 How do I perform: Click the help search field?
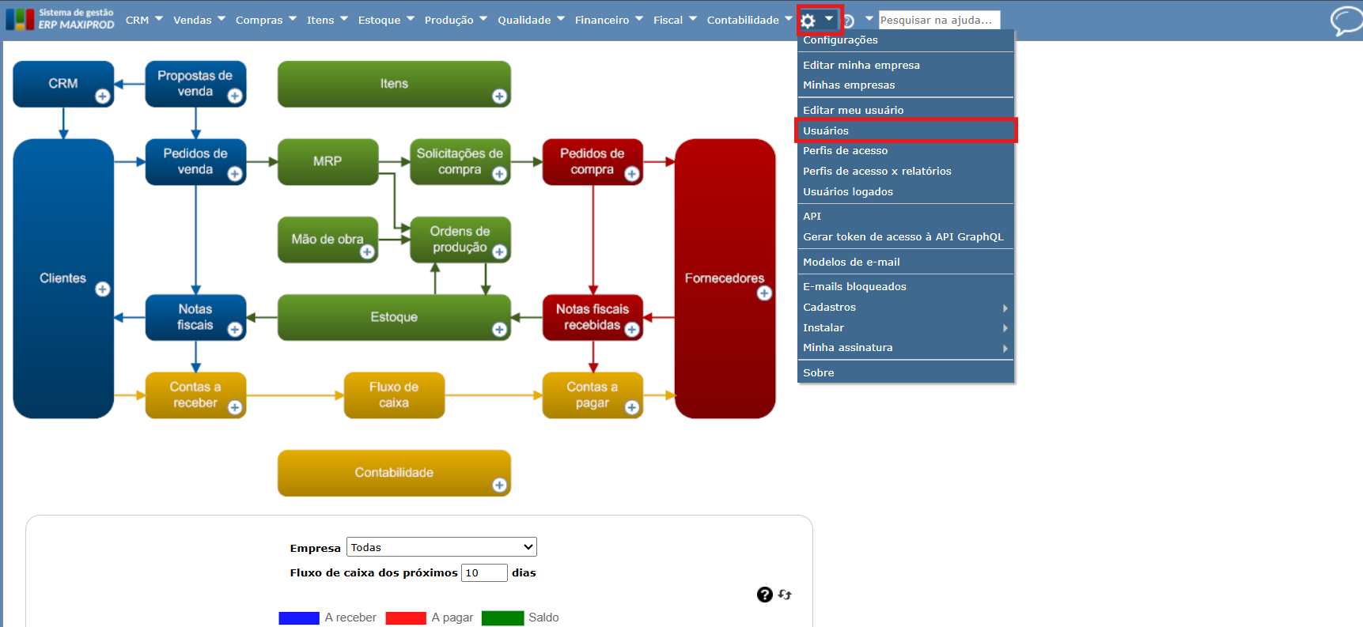(939, 20)
